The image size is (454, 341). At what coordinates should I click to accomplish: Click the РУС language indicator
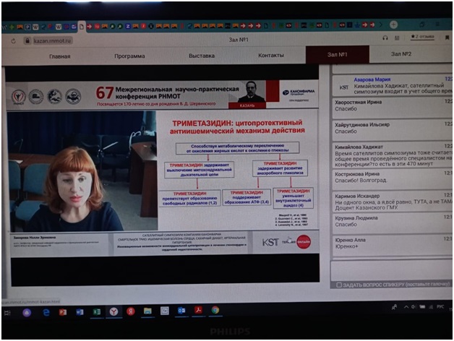click(440, 306)
